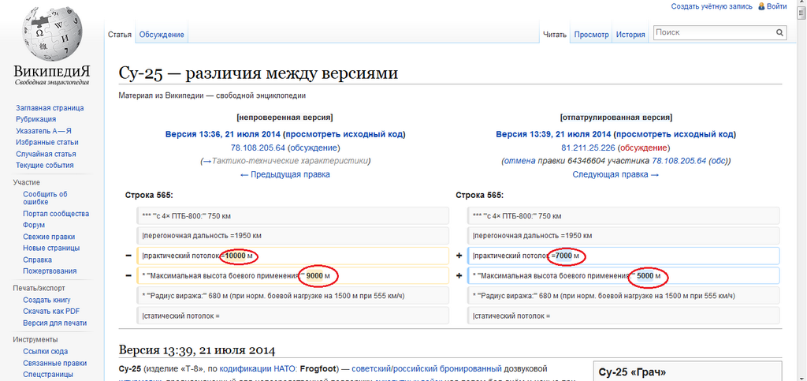Go to Предыдущая правка
Viewport: 807px width, 381px height.
coord(285,174)
